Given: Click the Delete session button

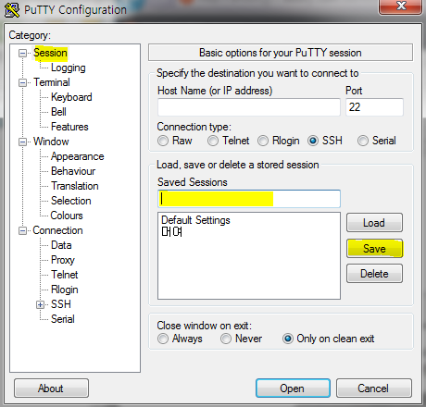Looking at the screenshot, I should pos(374,274).
